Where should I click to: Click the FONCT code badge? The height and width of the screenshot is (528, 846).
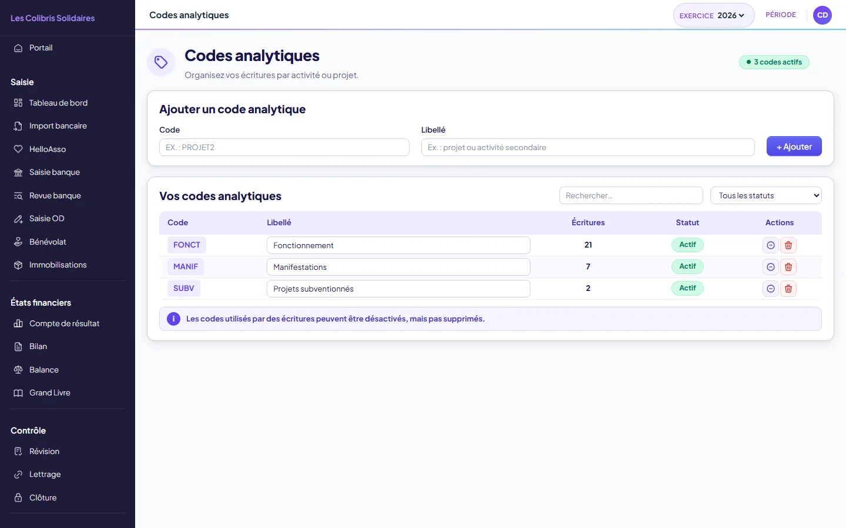pyautogui.click(x=187, y=245)
